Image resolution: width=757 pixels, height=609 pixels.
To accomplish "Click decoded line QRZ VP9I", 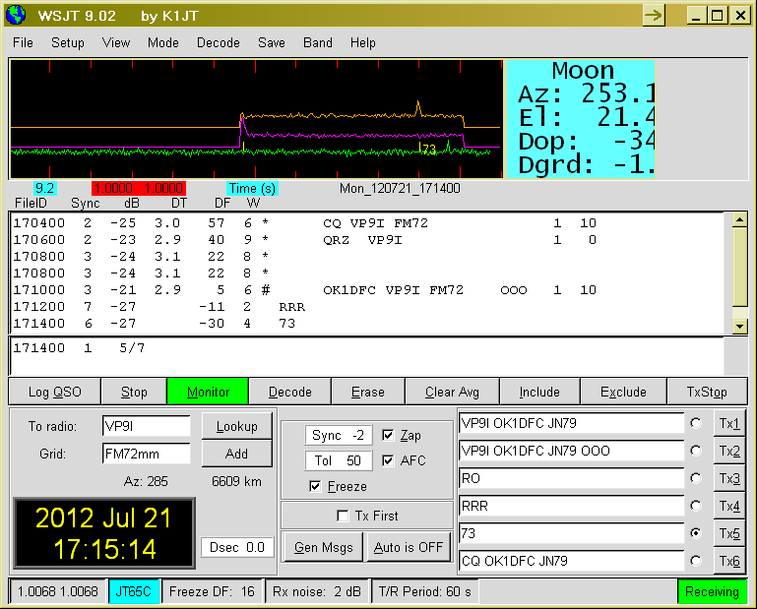I will pos(304,240).
